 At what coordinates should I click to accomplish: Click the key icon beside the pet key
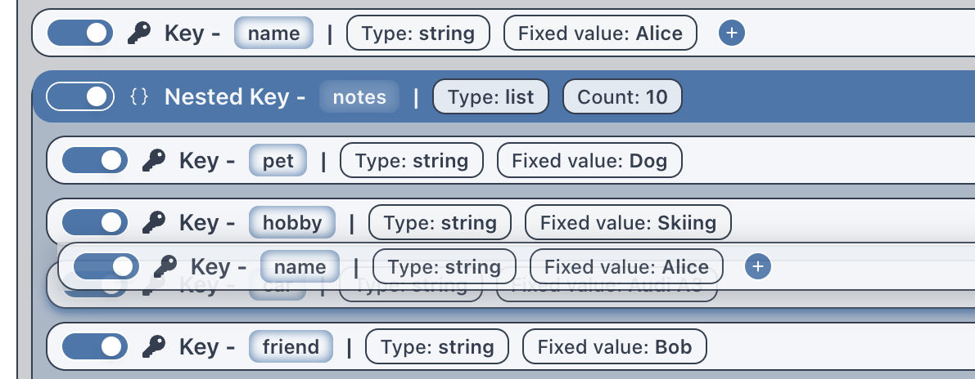[154, 161]
